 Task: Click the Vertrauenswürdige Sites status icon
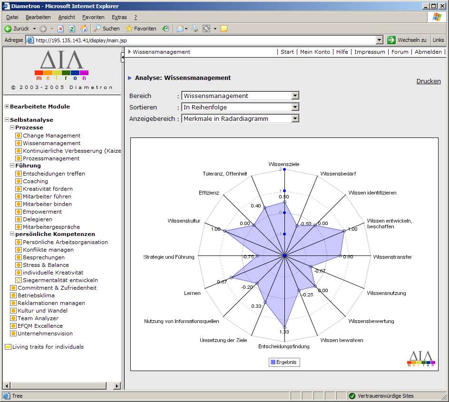(x=352, y=396)
